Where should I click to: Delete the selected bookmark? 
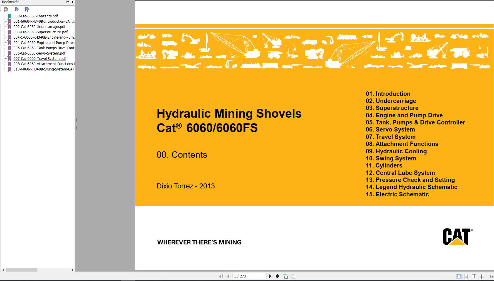[6, 9]
